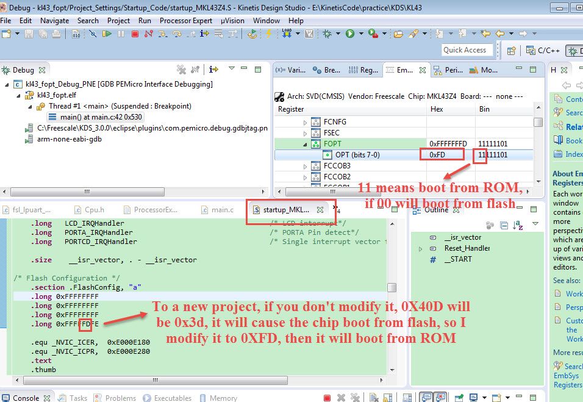Toggle Show Console on Standard Error Change
Viewport: 583px width, 402px height.
click(440, 398)
